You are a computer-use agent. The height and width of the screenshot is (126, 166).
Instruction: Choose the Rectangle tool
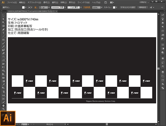[x=3, y=40]
